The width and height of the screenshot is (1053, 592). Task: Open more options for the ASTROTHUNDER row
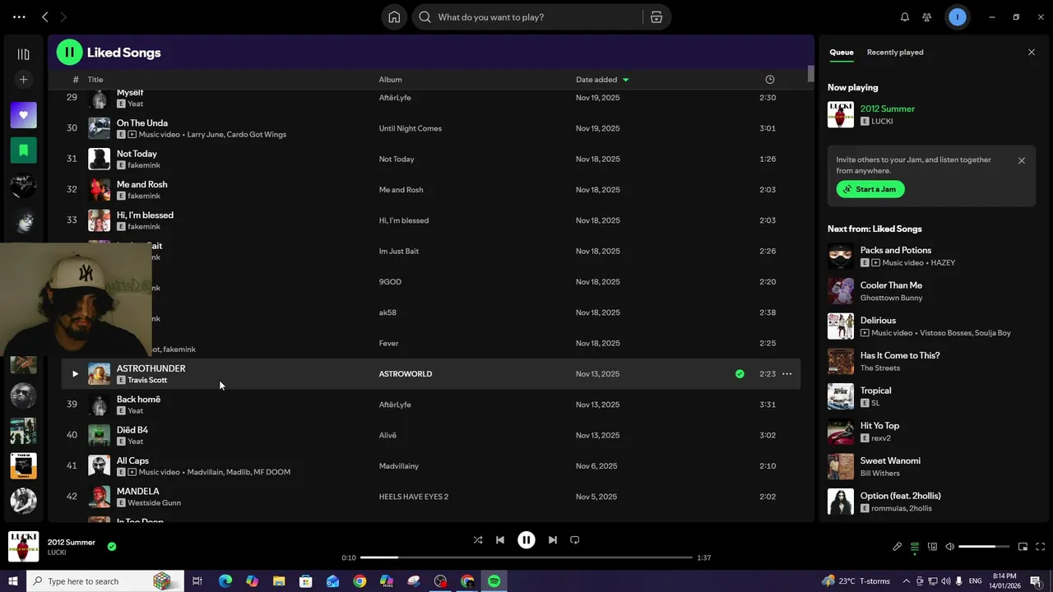pyautogui.click(x=787, y=374)
